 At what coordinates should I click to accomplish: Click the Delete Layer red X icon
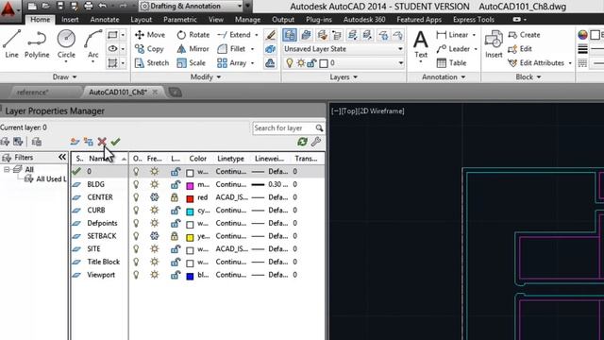click(102, 142)
